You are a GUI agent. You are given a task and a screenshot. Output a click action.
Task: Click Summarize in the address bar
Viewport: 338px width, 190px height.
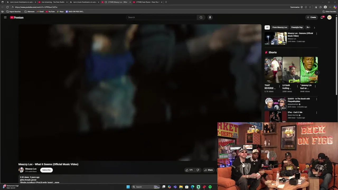(x=295, y=7)
